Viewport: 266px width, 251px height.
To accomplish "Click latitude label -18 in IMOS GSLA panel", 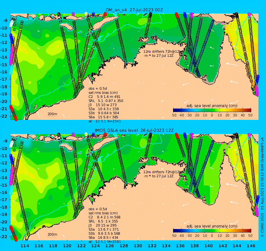I will coord(4,207).
